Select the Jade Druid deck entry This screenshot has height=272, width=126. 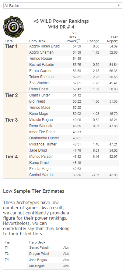38,150
